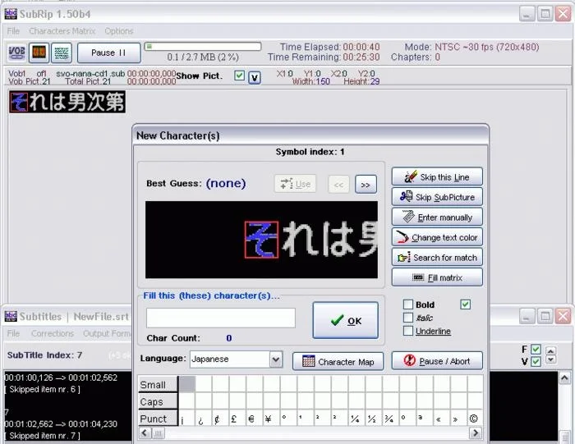Click Search for match
The height and width of the screenshot is (444, 575).
[x=437, y=258]
